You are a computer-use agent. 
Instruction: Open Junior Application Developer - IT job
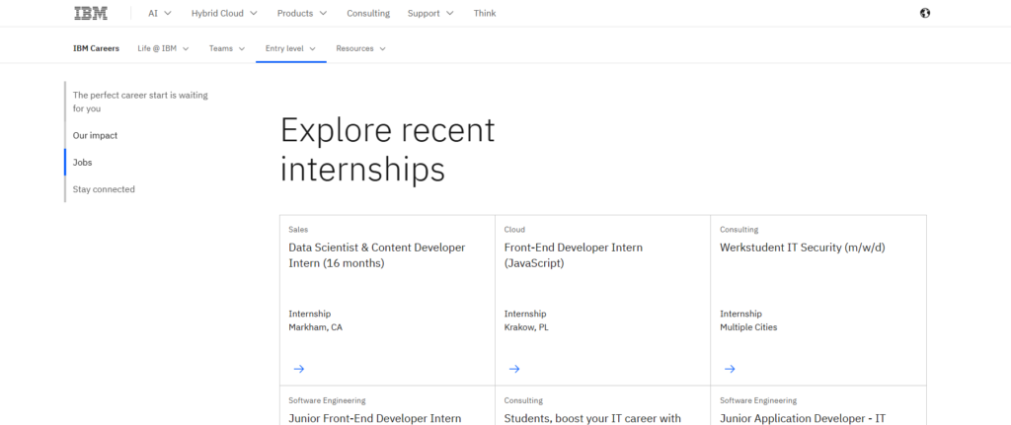tap(803, 418)
